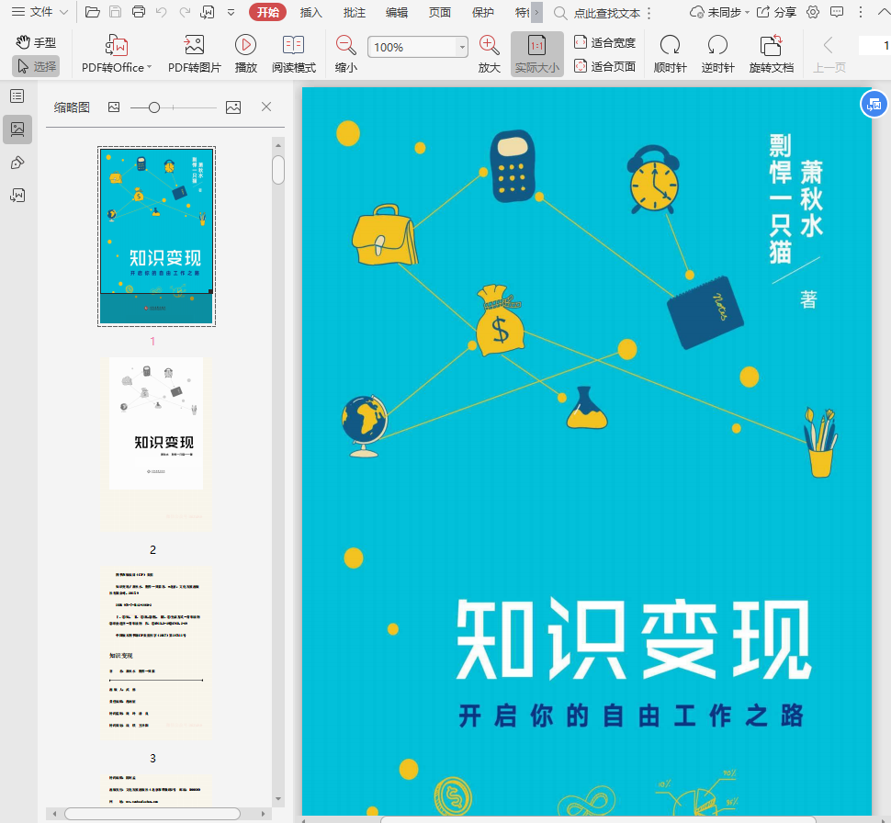Click the print icon
This screenshot has height=823, width=891.
(138, 12)
